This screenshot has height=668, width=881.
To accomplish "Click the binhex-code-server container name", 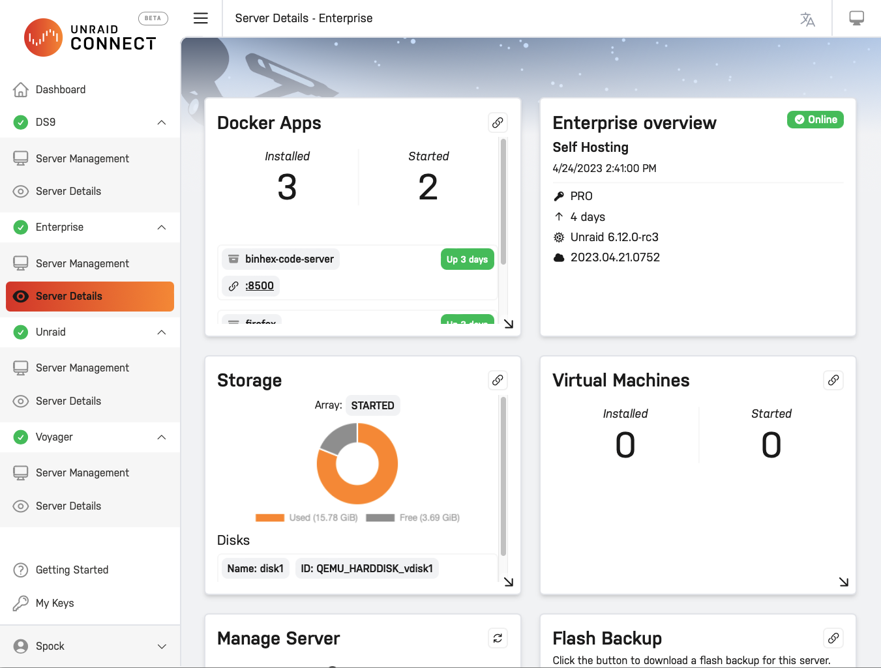I will coord(290,259).
